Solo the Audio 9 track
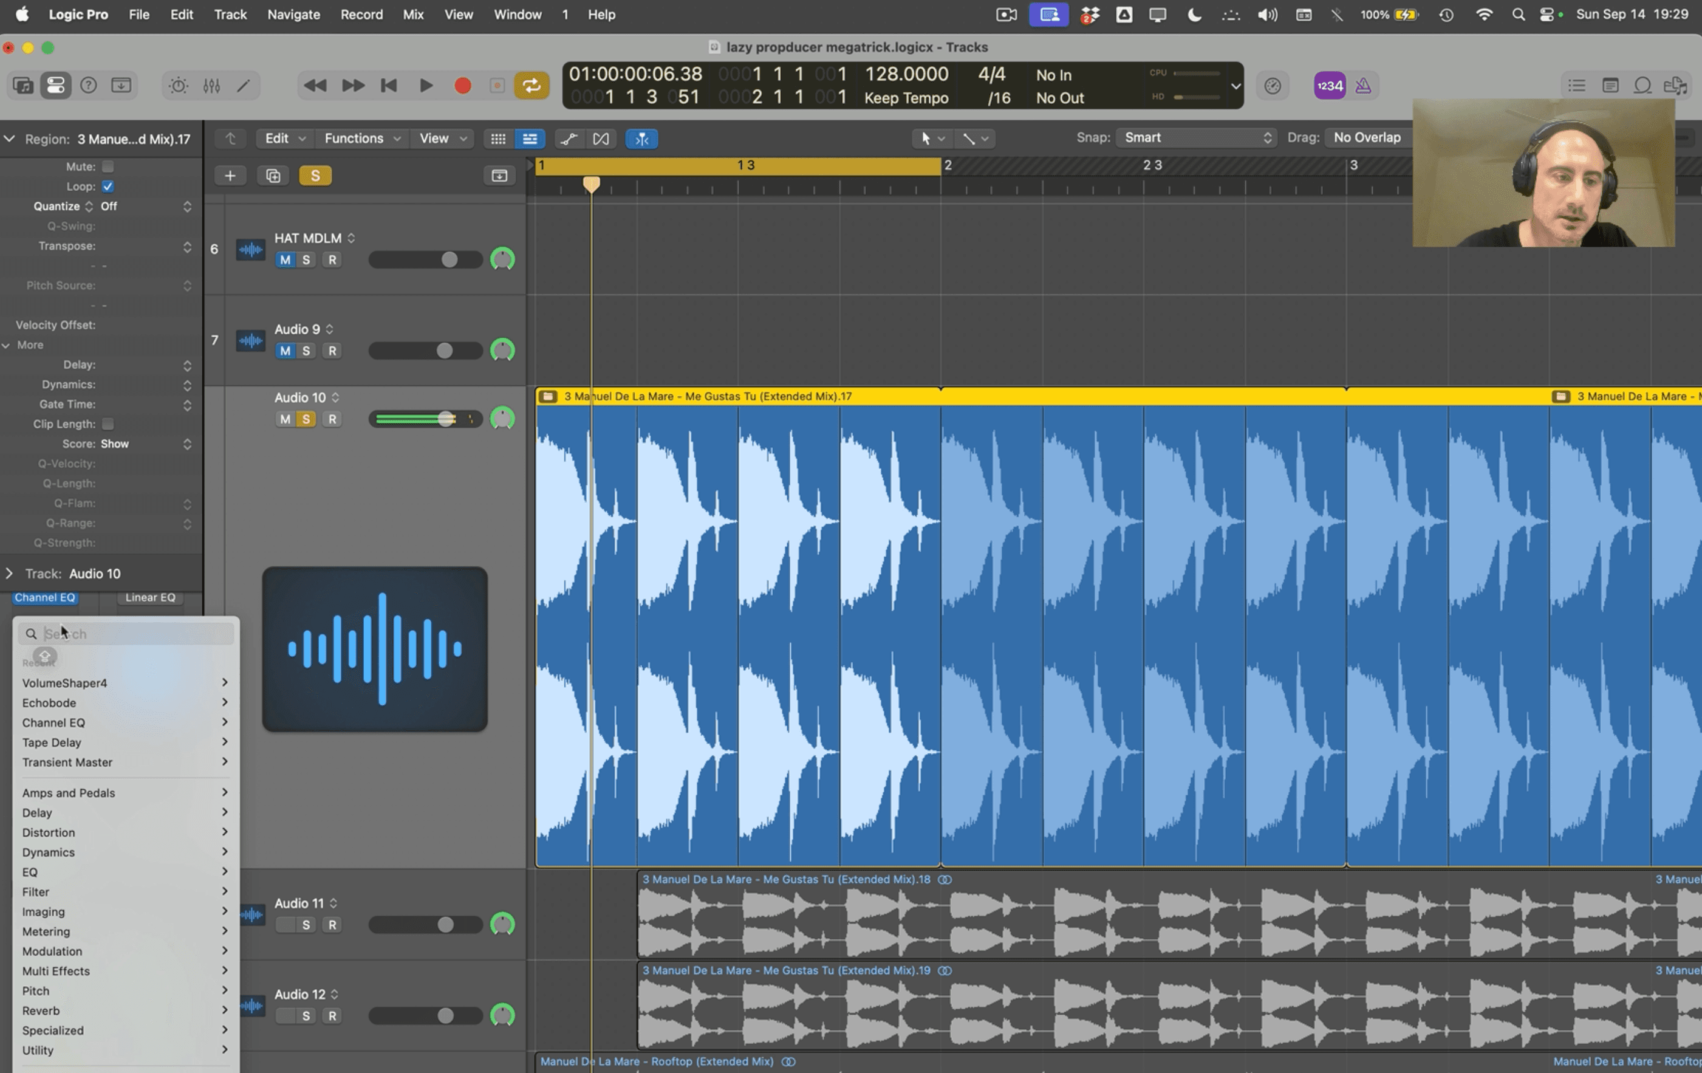1702x1073 pixels. pyautogui.click(x=306, y=351)
